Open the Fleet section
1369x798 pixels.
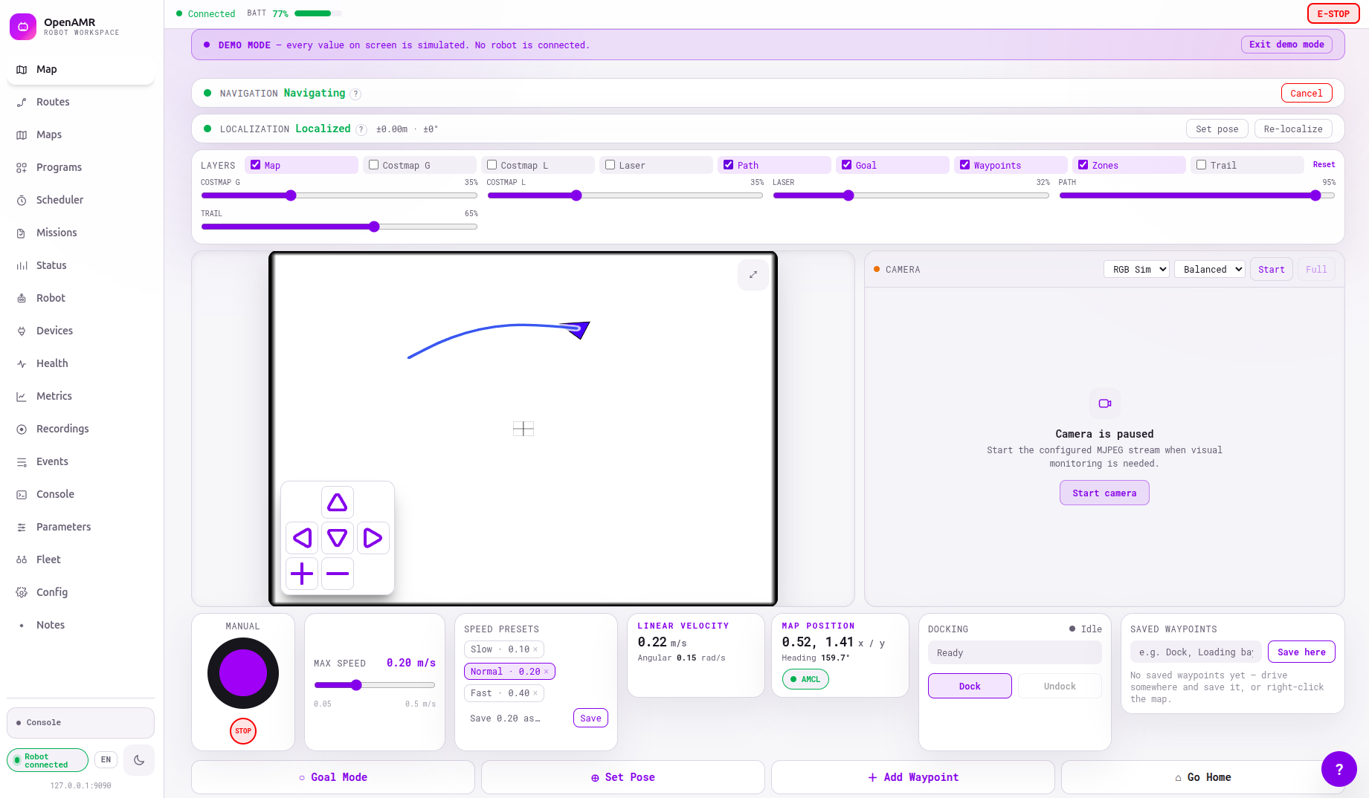click(x=80, y=559)
